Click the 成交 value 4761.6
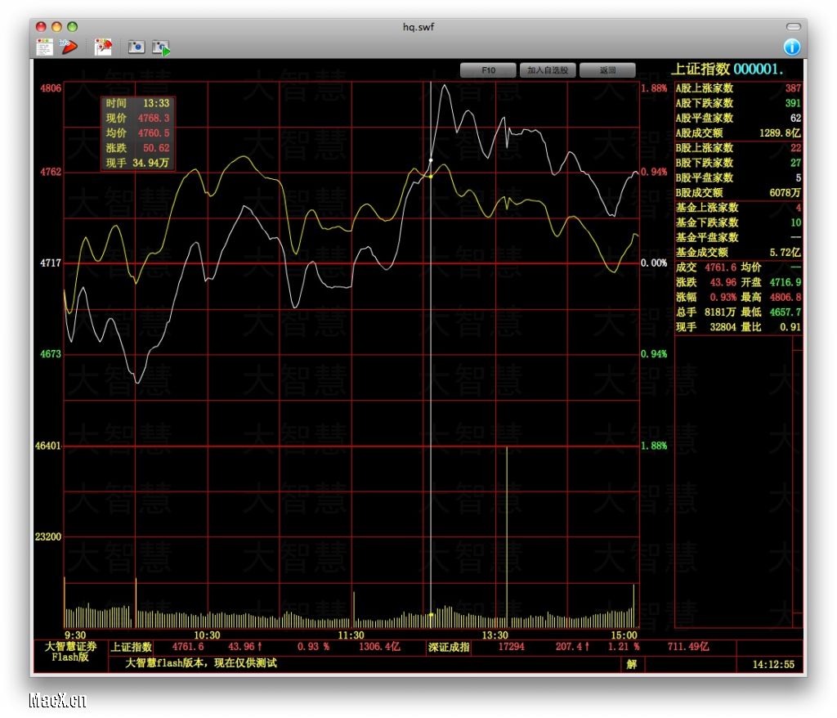 tap(721, 267)
